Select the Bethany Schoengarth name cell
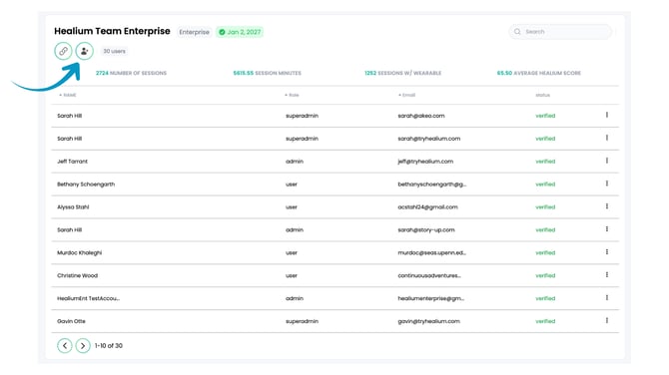The image size is (669, 375). point(86,185)
